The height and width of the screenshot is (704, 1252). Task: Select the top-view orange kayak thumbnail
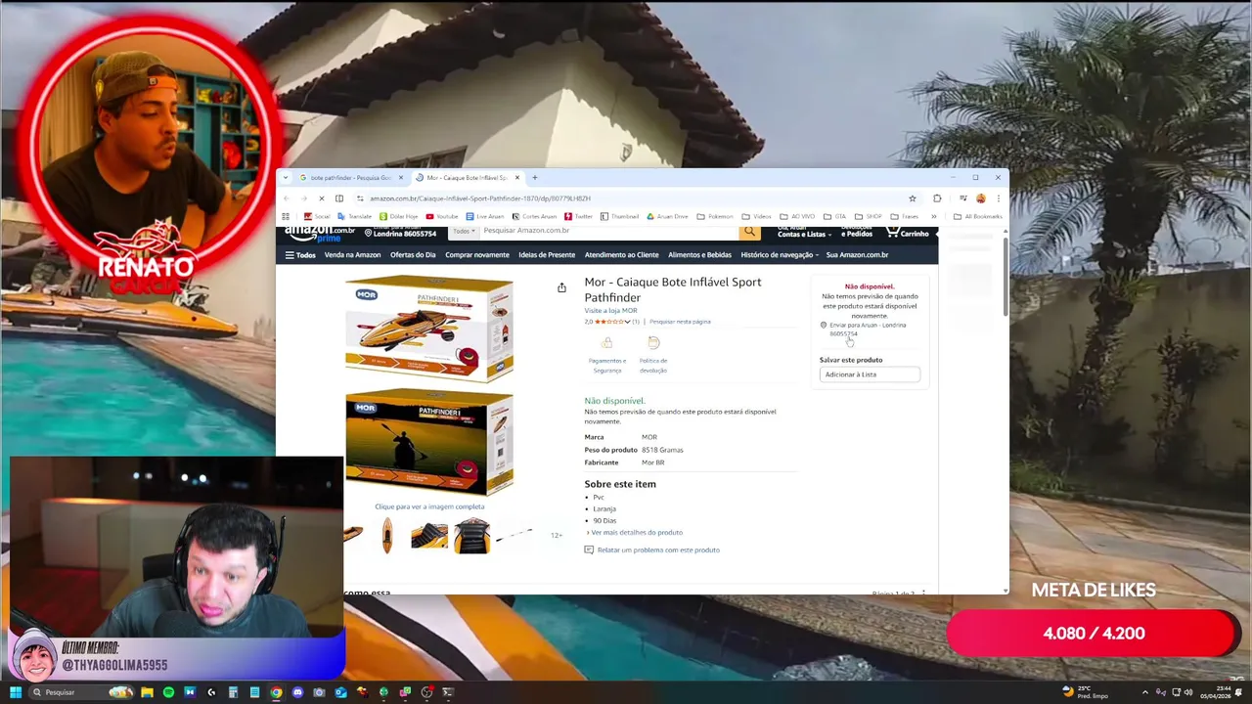coord(387,535)
